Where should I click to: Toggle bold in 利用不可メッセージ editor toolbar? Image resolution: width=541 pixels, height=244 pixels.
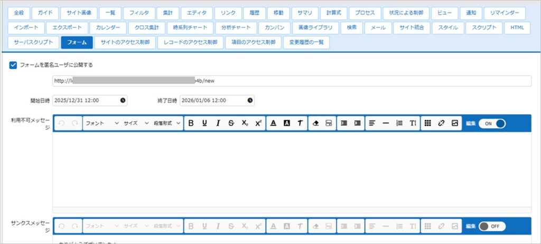pyautogui.click(x=191, y=123)
